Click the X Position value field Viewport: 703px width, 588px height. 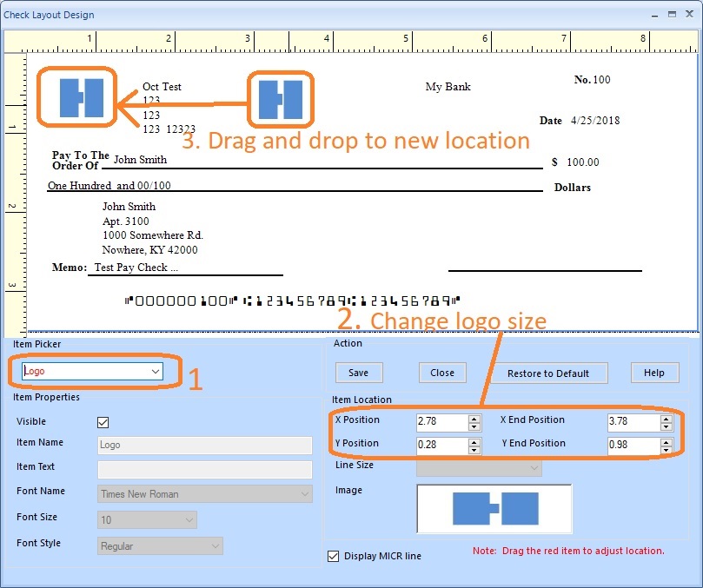point(441,422)
